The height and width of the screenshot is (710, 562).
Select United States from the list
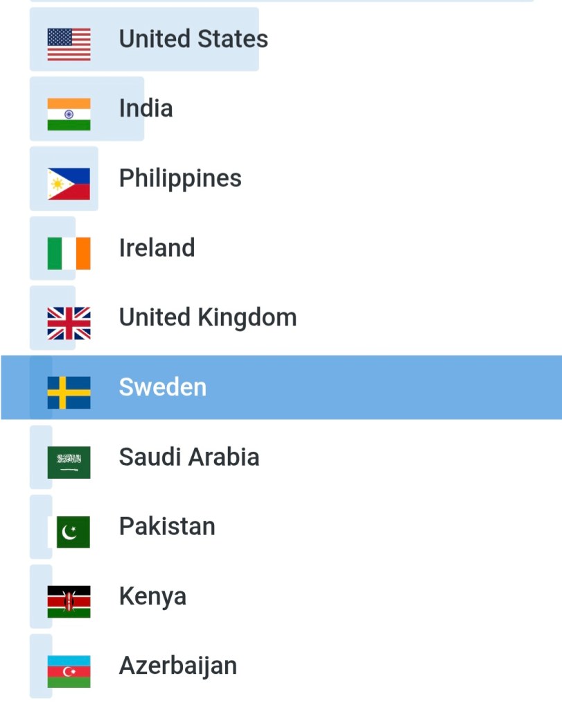193,39
